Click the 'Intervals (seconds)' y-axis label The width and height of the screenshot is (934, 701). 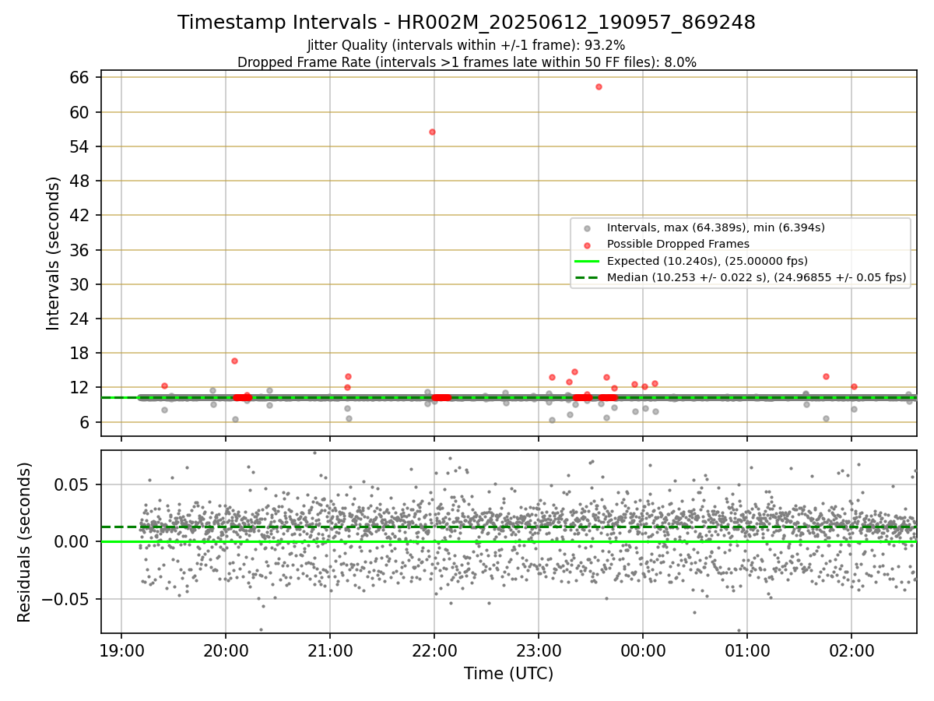(54, 253)
